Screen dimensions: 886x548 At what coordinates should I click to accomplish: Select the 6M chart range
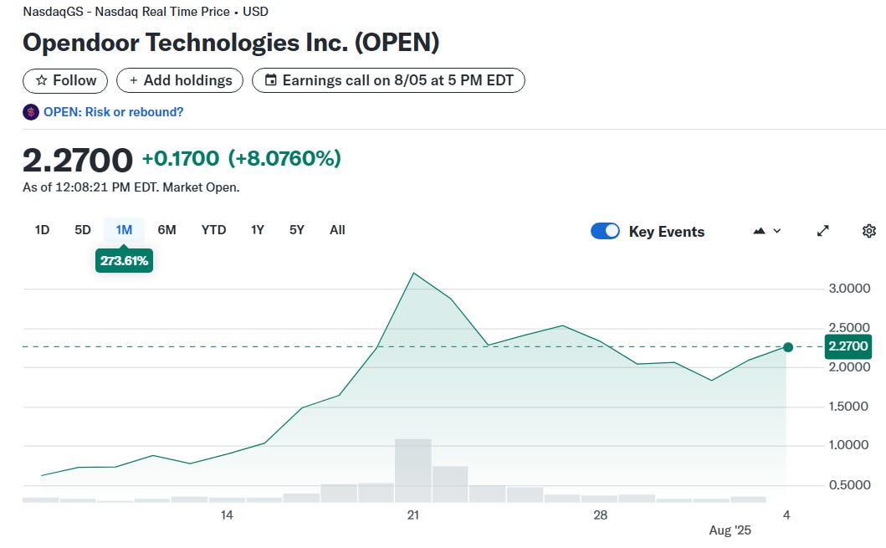point(166,230)
